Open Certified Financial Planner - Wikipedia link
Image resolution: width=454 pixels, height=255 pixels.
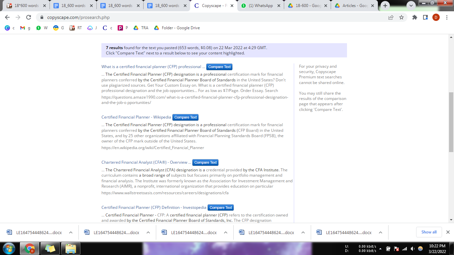coord(136,117)
